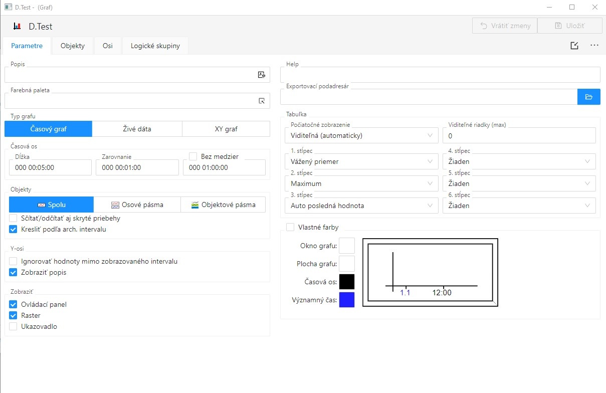Select the Živé dáta graph type

(x=137, y=129)
